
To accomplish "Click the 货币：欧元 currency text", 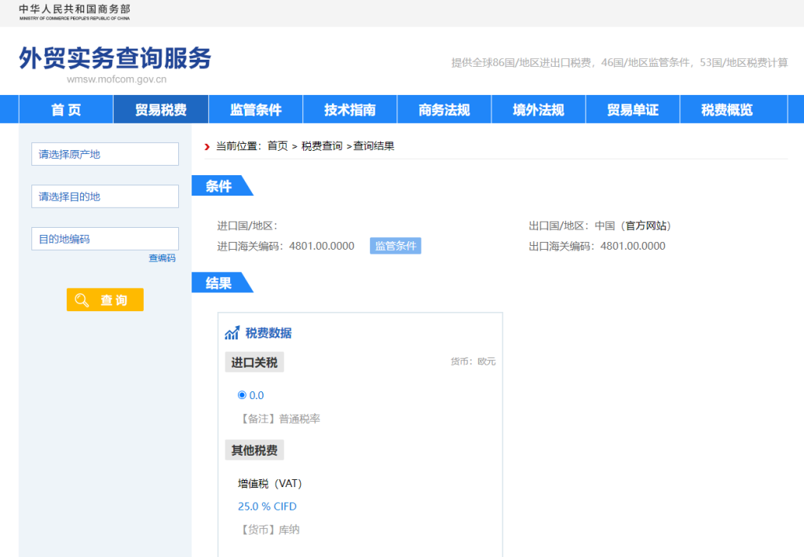I will click(473, 361).
